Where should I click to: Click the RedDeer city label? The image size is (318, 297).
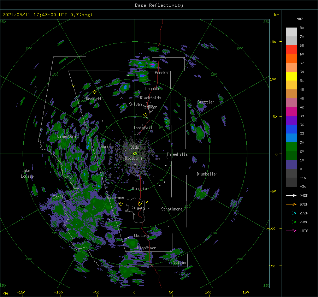pyautogui.click(x=150, y=107)
